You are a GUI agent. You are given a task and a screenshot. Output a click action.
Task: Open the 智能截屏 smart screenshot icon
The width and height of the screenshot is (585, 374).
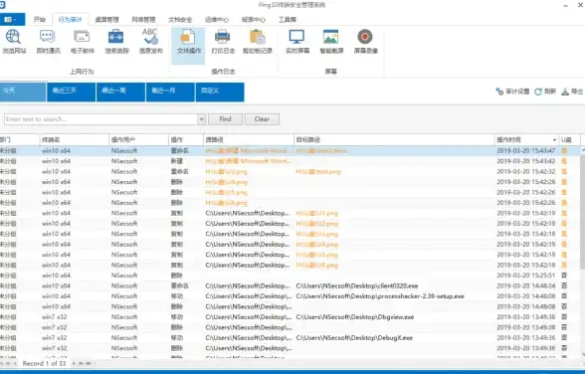point(331,42)
